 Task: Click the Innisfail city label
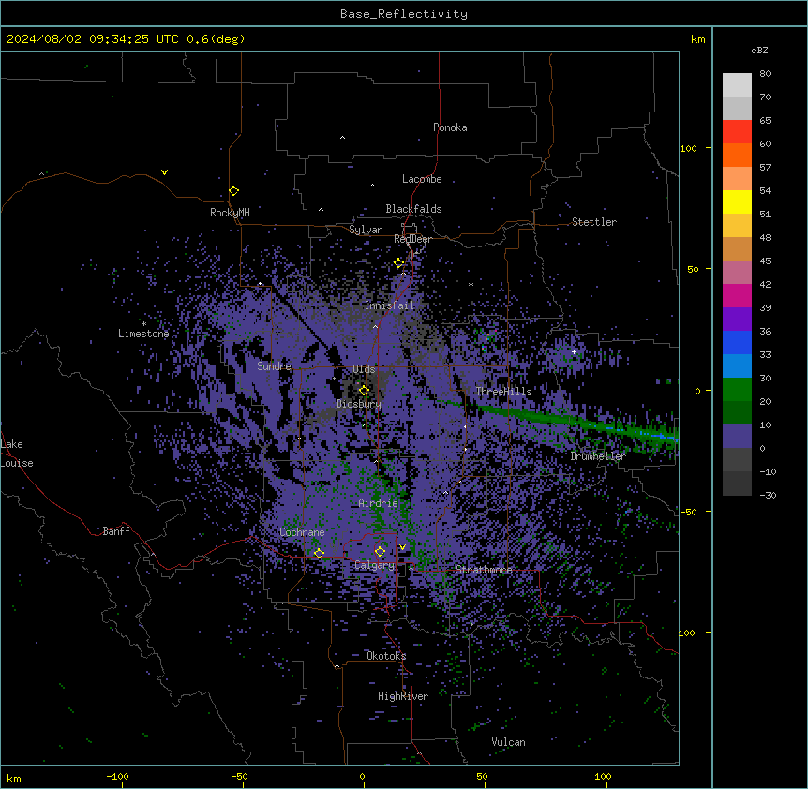pyautogui.click(x=390, y=305)
